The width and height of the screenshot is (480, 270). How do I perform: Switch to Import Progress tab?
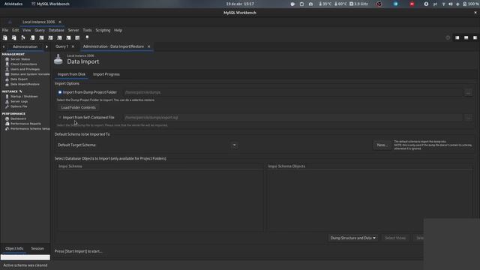106,74
